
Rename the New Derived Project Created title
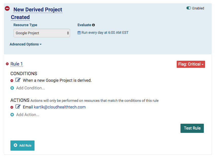click(38, 10)
